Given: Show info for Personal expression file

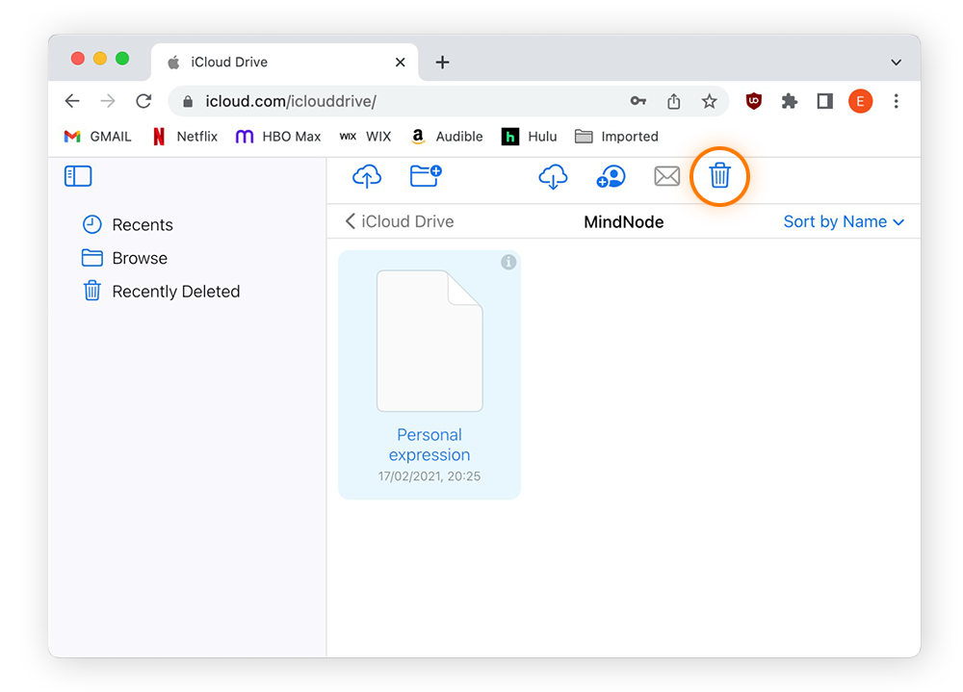Looking at the screenshot, I should click(508, 262).
